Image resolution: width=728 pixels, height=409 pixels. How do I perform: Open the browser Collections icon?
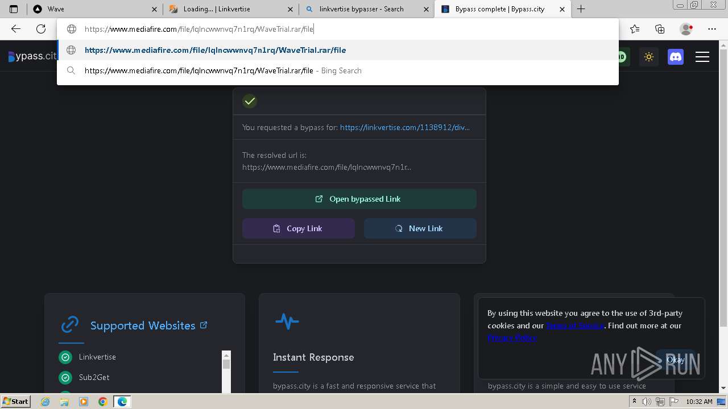tap(660, 29)
